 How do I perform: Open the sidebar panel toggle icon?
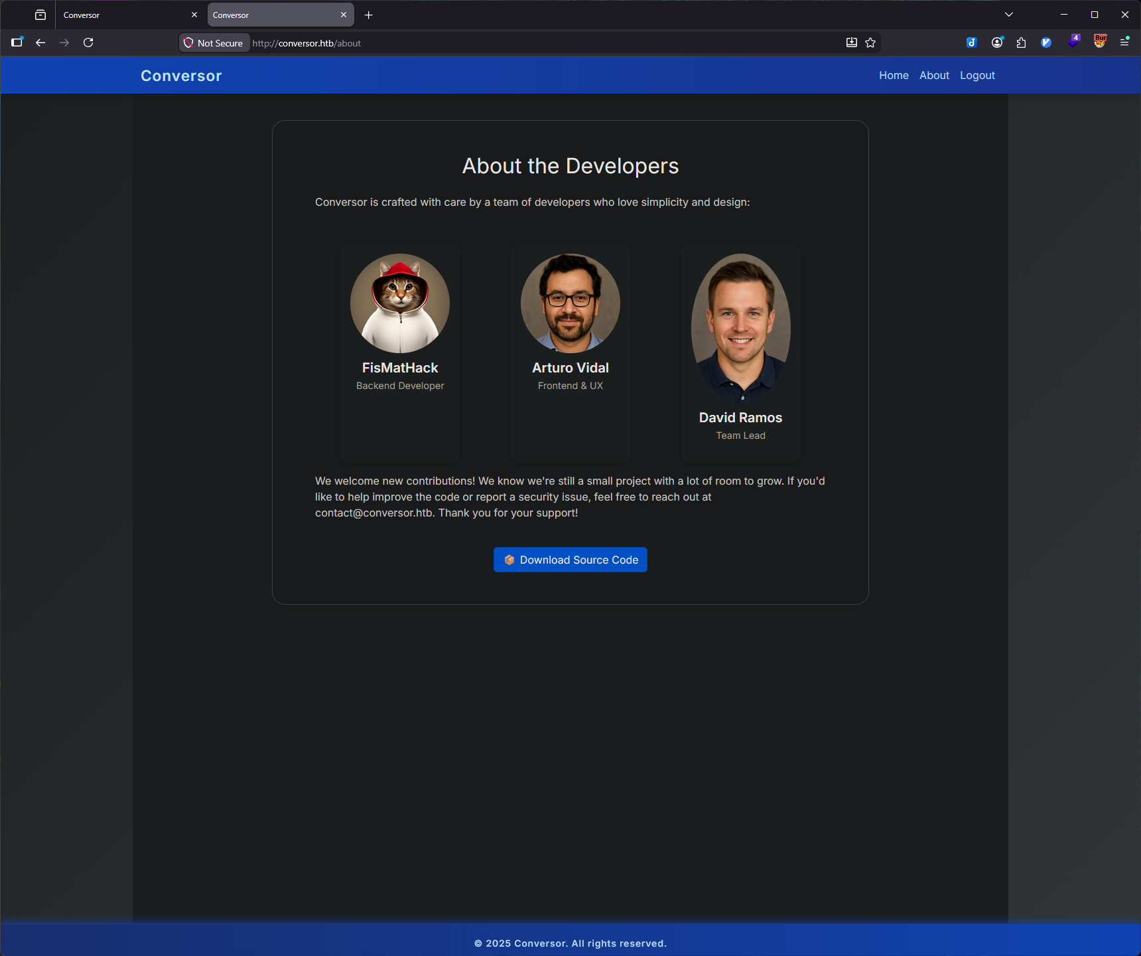pyautogui.click(x=17, y=42)
